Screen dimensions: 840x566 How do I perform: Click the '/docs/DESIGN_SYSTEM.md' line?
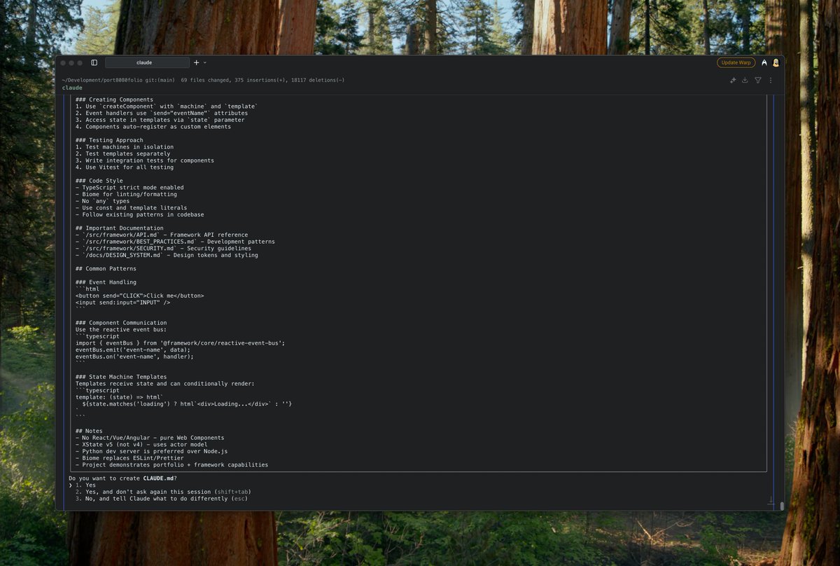(167, 255)
